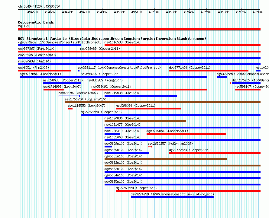269x218 pixels.
Task: Click nsv436757 (Korbel2007) label
Action: tap(78, 93)
